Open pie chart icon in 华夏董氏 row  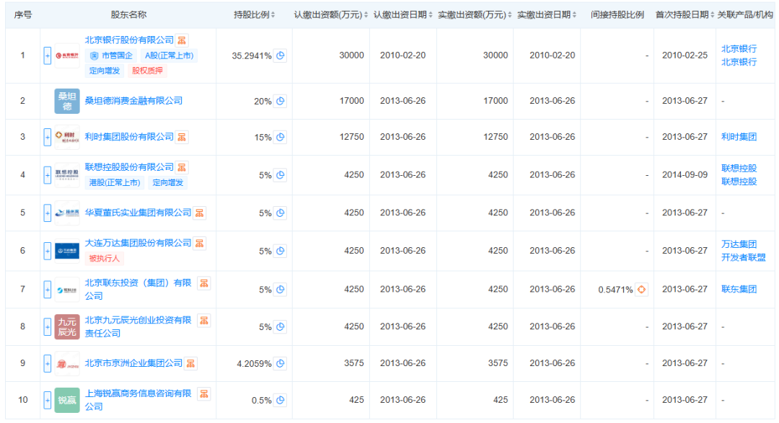coord(280,213)
